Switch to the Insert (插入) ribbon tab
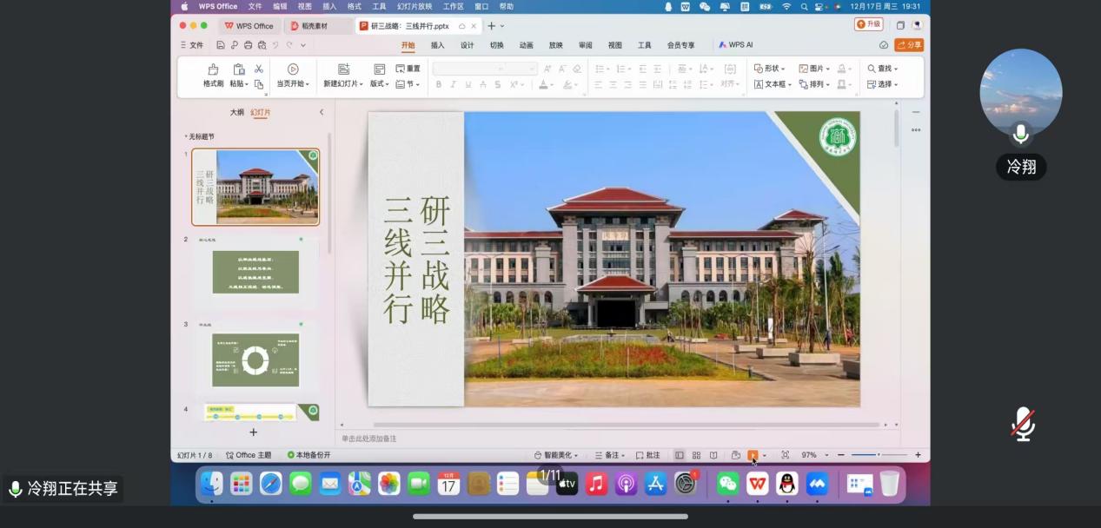Screen dimensions: 1101x528 tap(437, 45)
